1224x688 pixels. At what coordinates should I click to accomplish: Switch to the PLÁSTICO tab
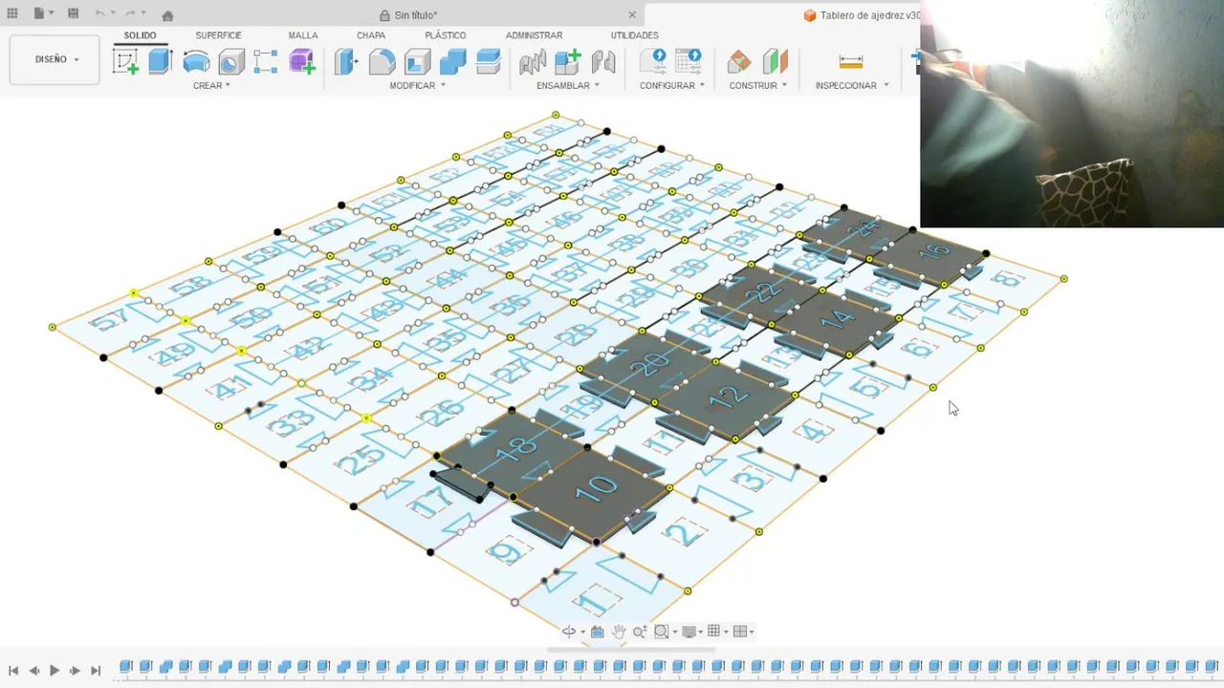pos(446,35)
